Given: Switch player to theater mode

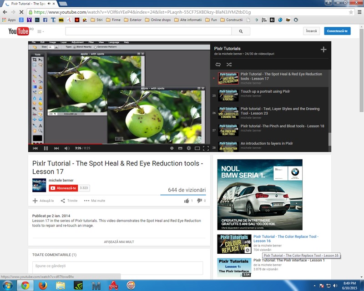Looking at the screenshot, I should coord(197,148).
